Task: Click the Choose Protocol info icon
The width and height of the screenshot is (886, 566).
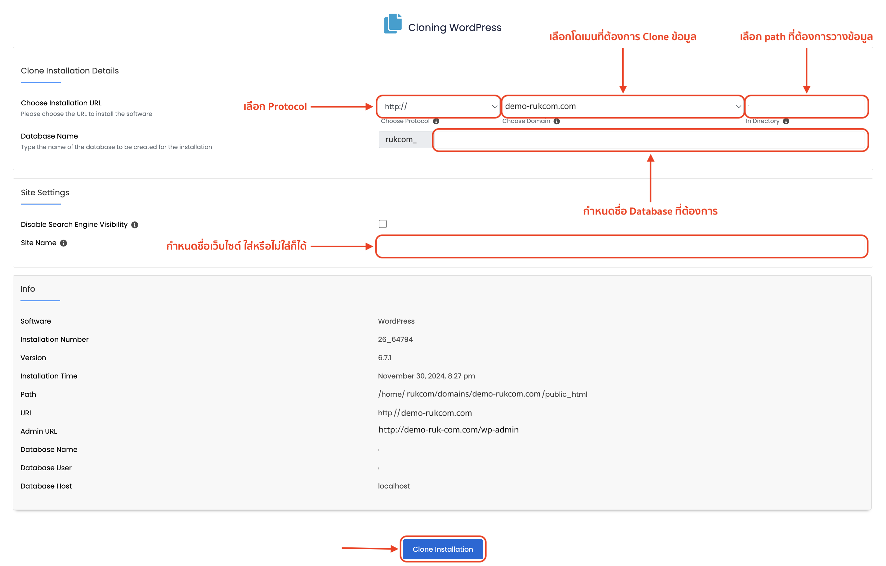Action: tap(436, 121)
